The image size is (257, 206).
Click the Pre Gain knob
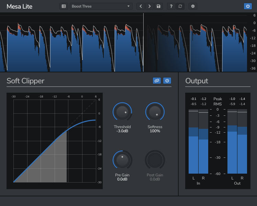(122, 160)
